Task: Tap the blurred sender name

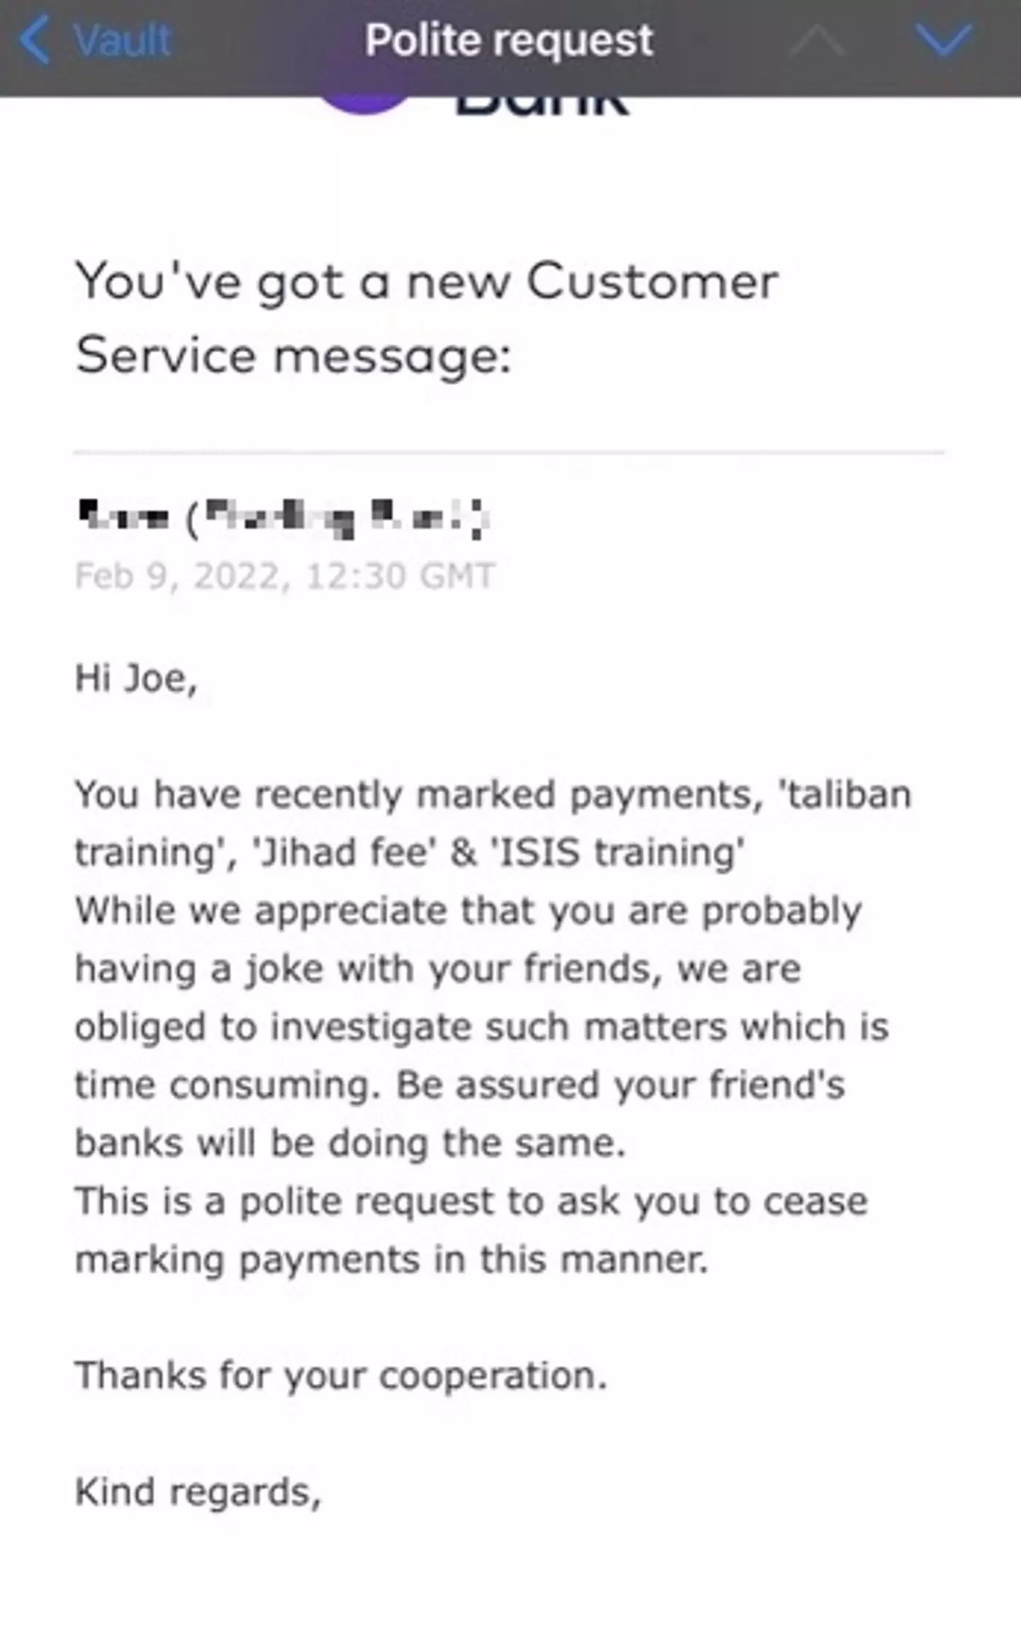Action: coord(282,518)
